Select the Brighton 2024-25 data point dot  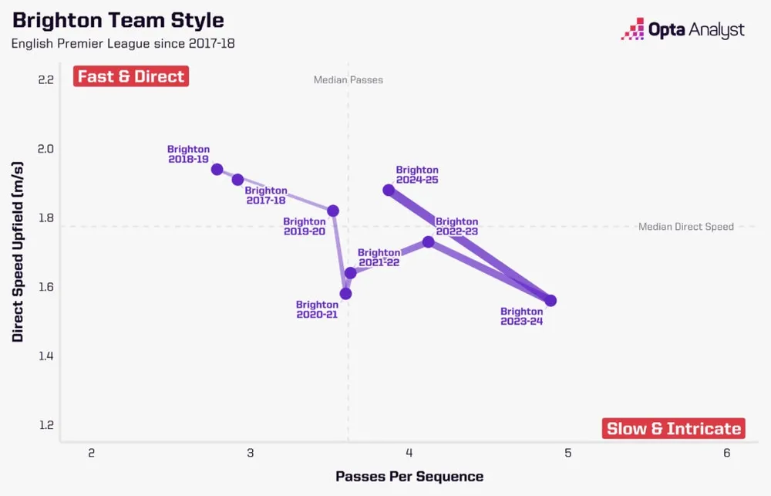tap(389, 190)
